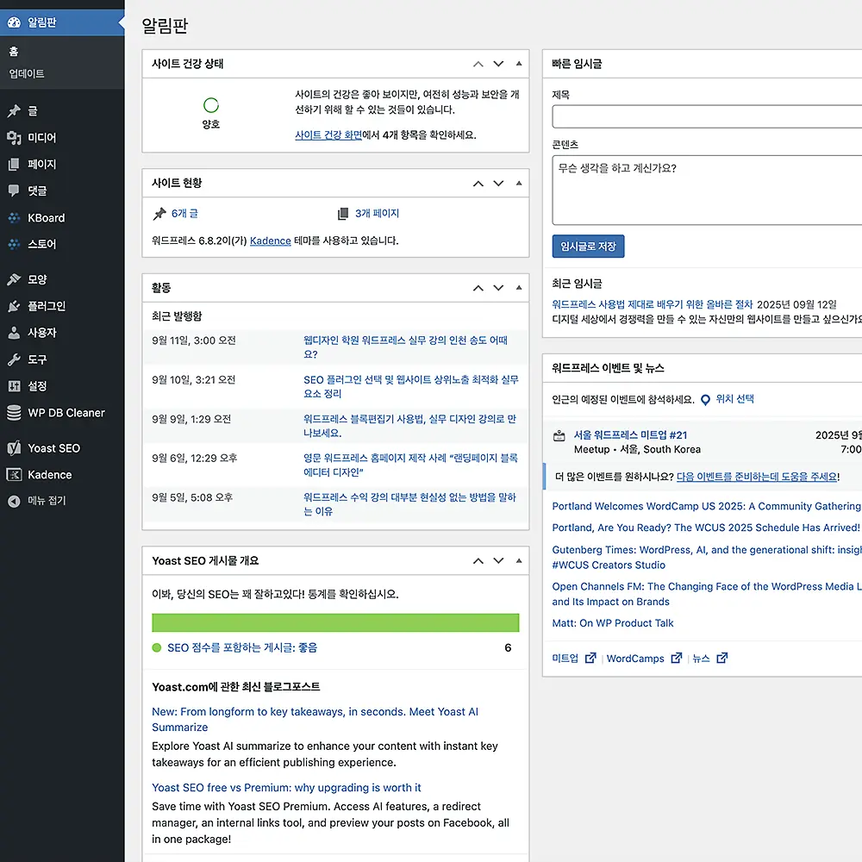The width and height of the screenshot is (862, 862).
Task: Open the 설정 menu in sidebar
Action: point(37,386)
